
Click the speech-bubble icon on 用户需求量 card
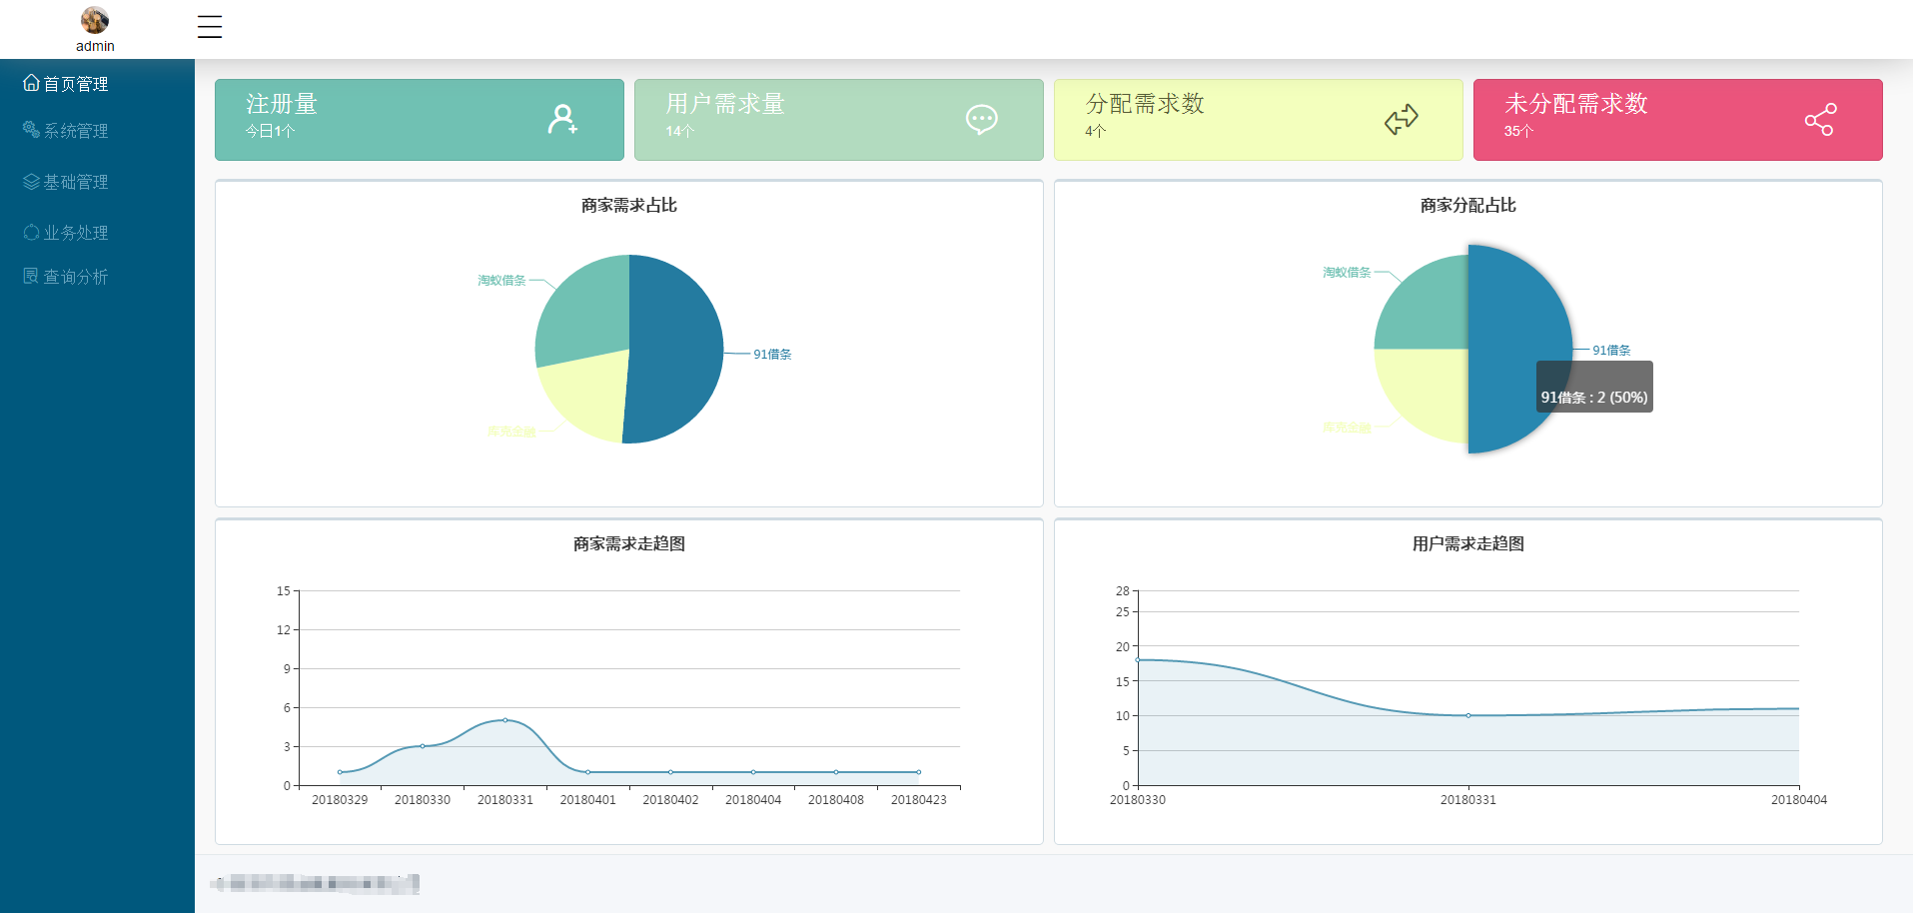click(x=982, y=119)
